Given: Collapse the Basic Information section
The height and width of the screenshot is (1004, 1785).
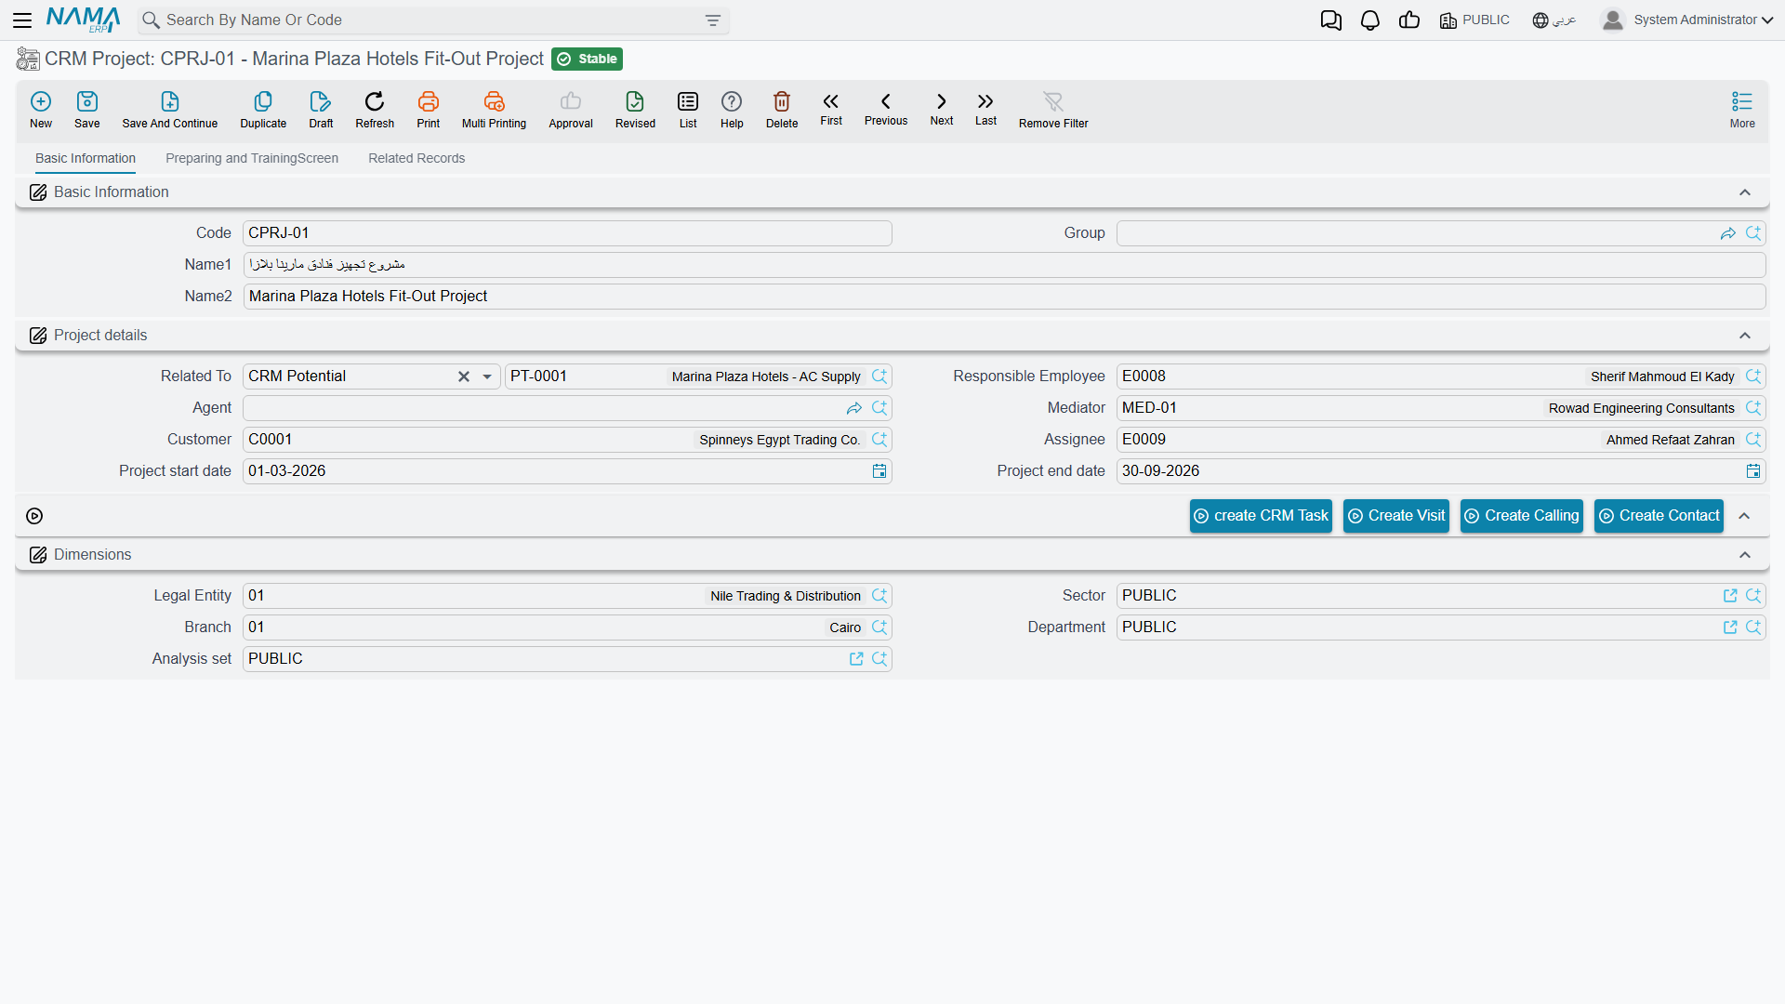Looking at the screenshot, I should [x=1745, y=192].
